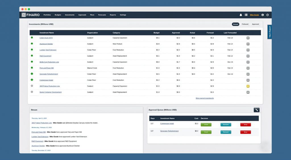Open the Portfolios menu
The height and width of the screenshot is (160, 291).
47,15
